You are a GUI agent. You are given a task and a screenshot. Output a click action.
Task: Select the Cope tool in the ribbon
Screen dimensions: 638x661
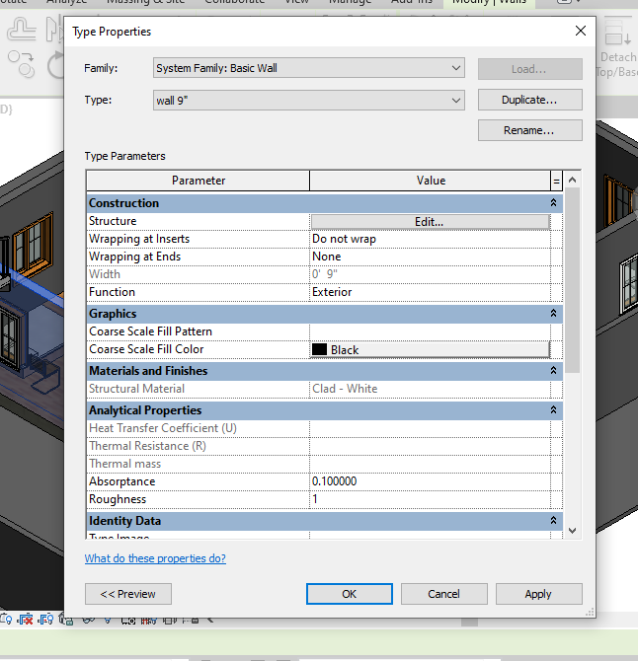[21, 29]
